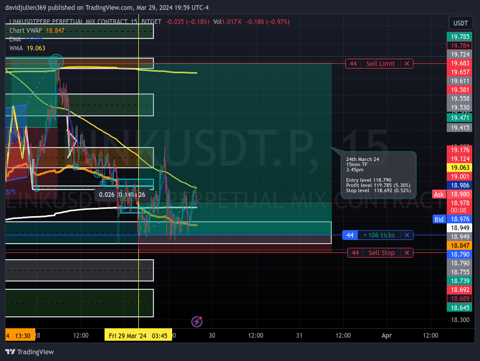Click the 18.976 bid price value

coord(460,219)
